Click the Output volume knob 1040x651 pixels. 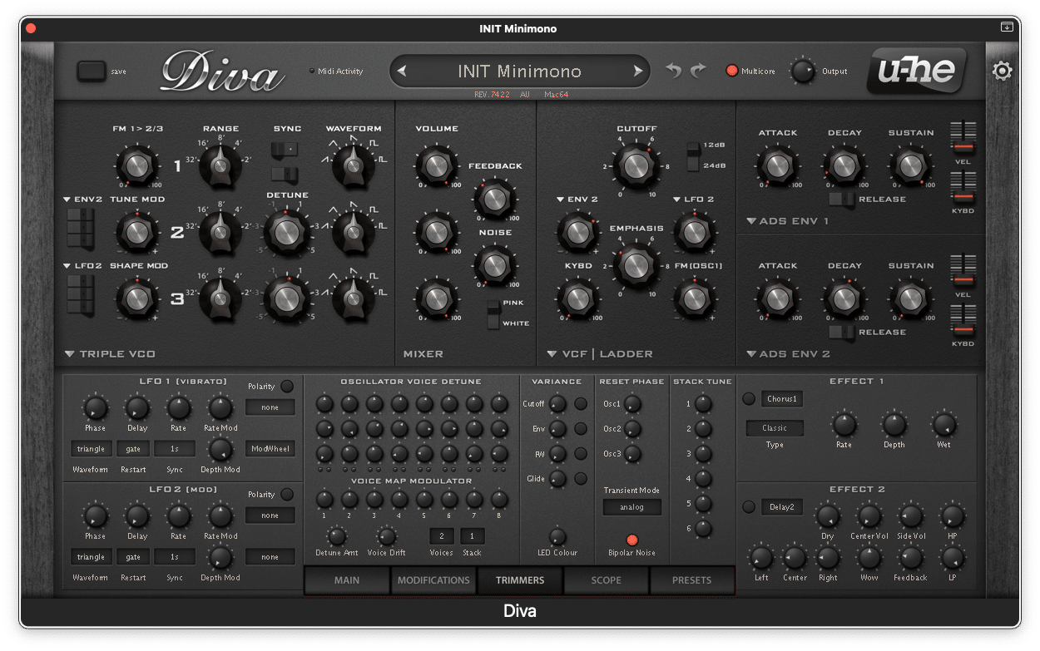pyautogui.click(x=803, y=72)
